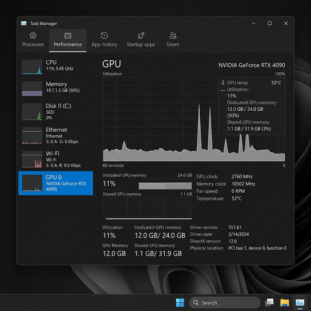Click the Fan speed value 0 RPM
Viewport: 311px width, 311px height.
(x=238, y=191)
